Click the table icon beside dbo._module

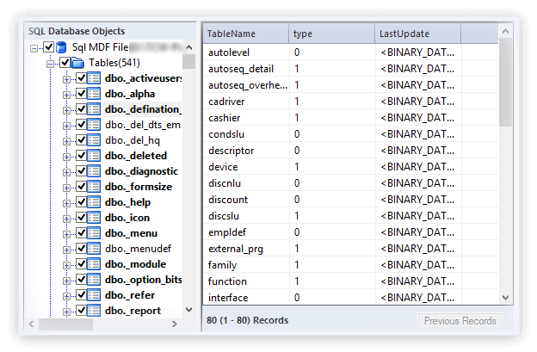(95, 264)
